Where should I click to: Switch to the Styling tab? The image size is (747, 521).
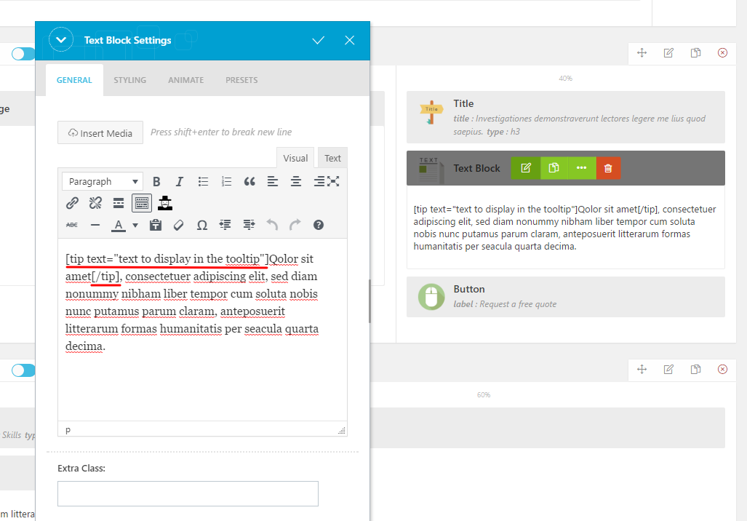[129, 80]
